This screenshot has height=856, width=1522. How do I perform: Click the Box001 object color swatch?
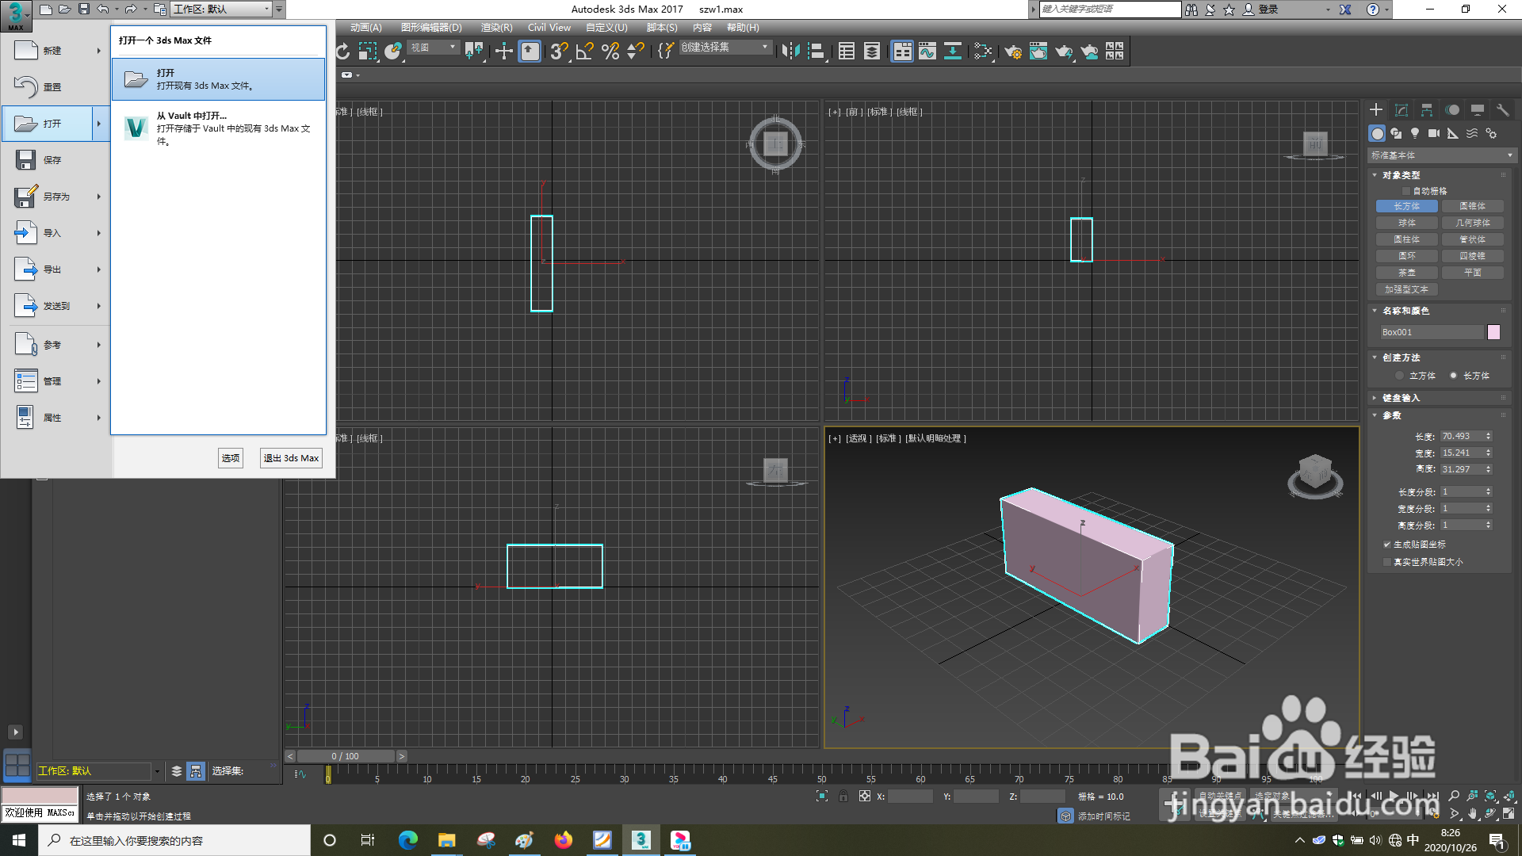[1493, 332]
